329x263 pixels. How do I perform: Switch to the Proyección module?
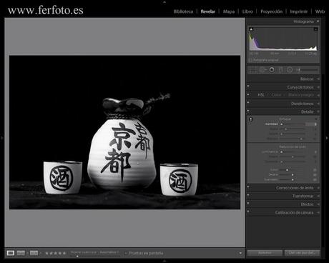coord(271,11)
